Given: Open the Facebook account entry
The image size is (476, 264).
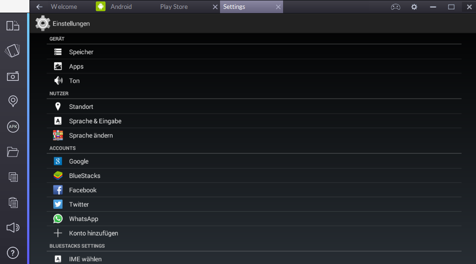Looking at the screenshot, I should pyautogui.click(x=254, y=190).
